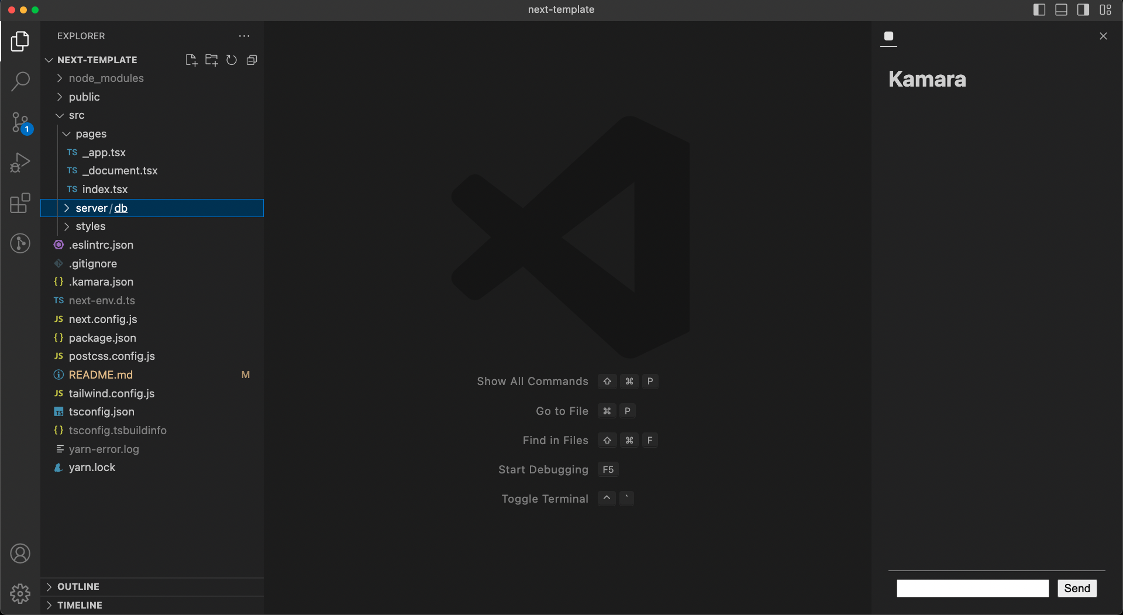Refresh the explorer file tree

(232, 60)
